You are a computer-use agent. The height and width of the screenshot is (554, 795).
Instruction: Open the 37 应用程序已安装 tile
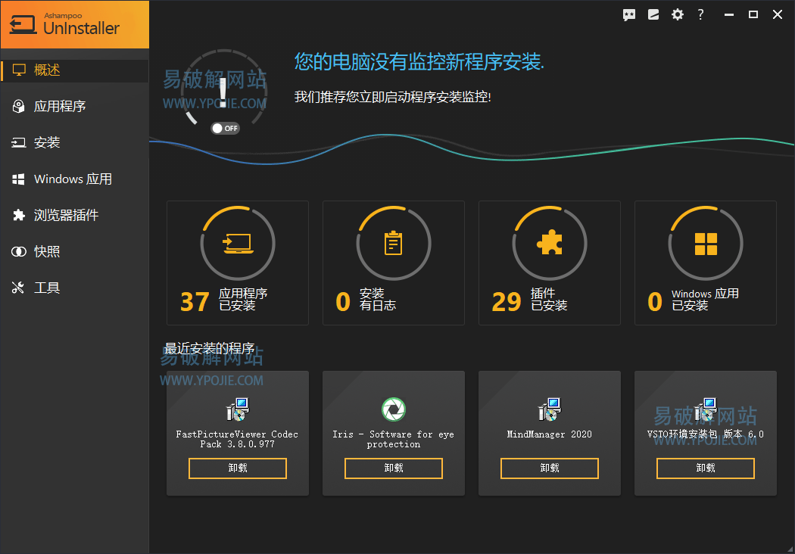coord(237,263)
